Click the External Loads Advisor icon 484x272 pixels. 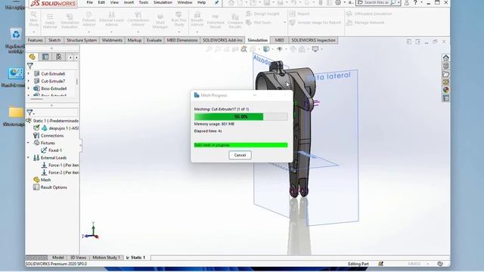(111, 19)
